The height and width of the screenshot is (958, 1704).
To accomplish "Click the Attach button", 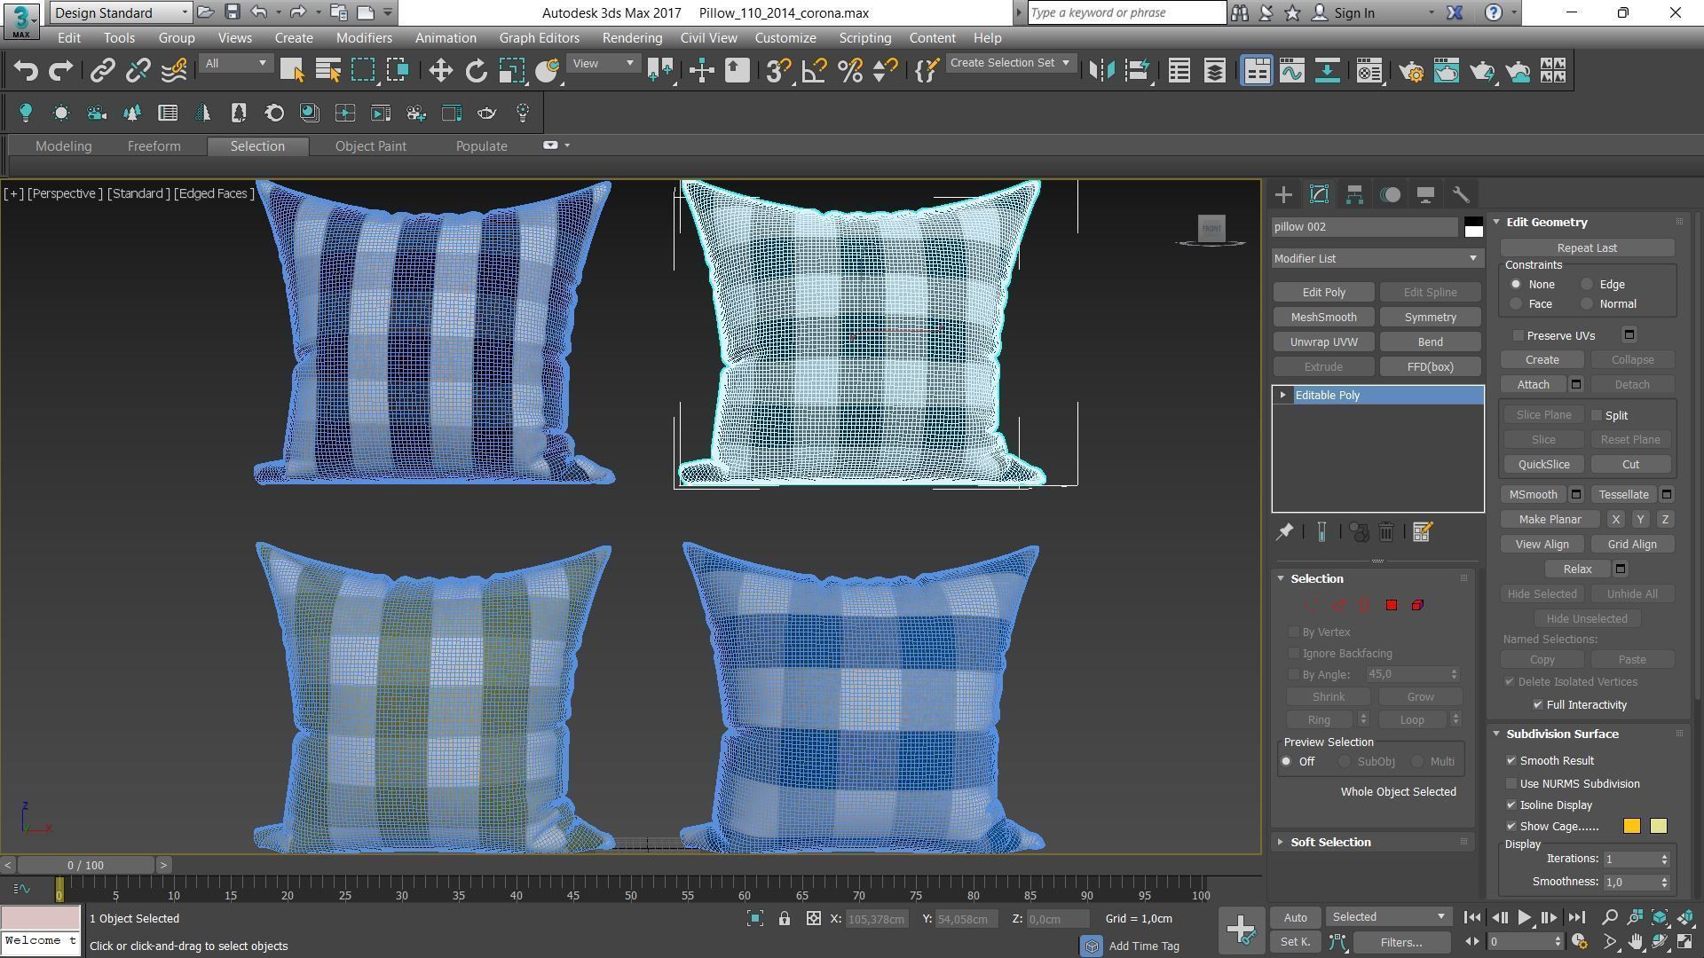I will [1533, 384].
